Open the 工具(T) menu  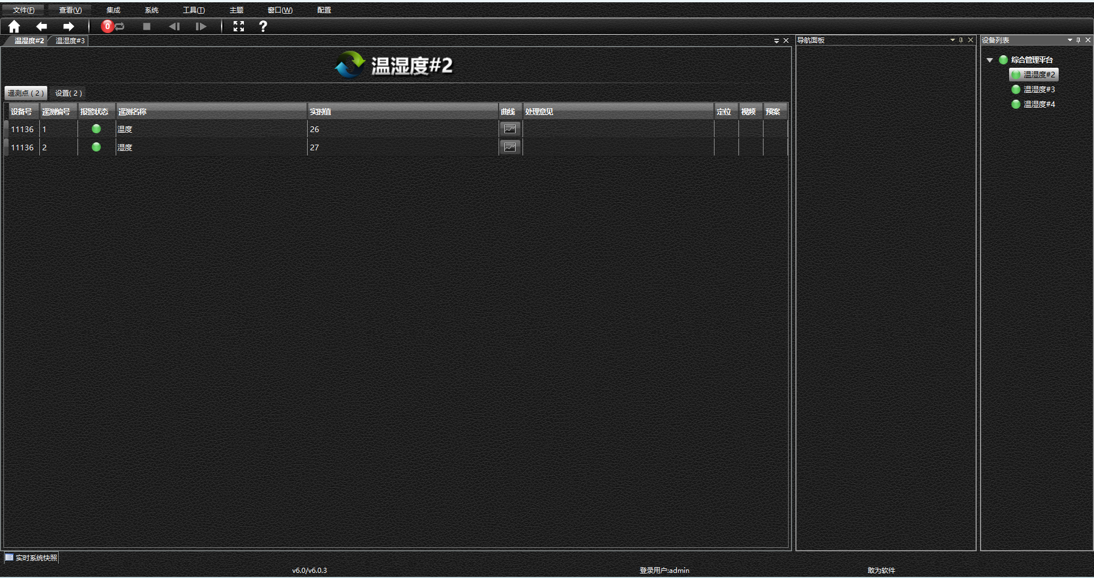194,10
